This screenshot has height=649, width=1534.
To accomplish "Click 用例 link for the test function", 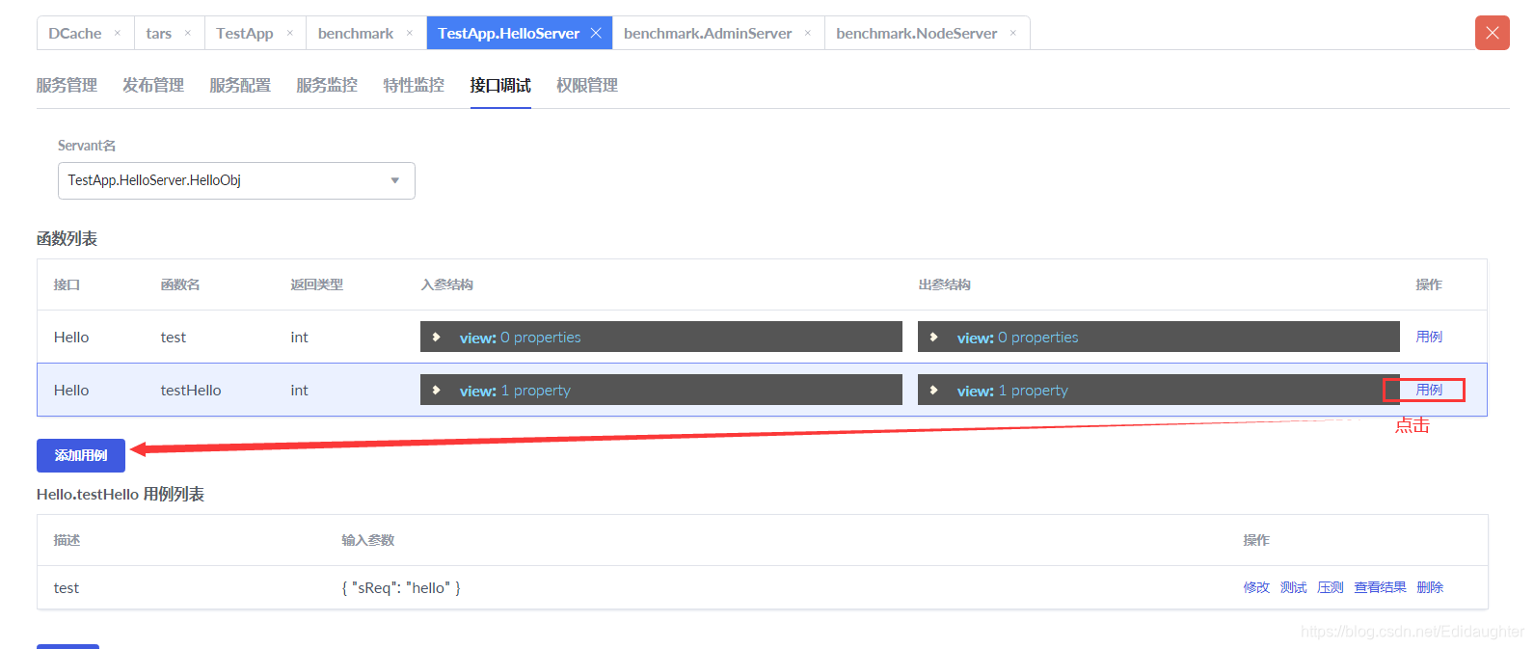I will (1429, 337).
